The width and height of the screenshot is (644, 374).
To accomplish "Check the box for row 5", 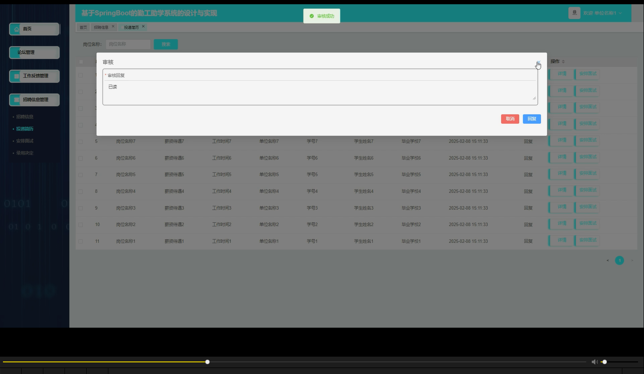I will 81,142.
